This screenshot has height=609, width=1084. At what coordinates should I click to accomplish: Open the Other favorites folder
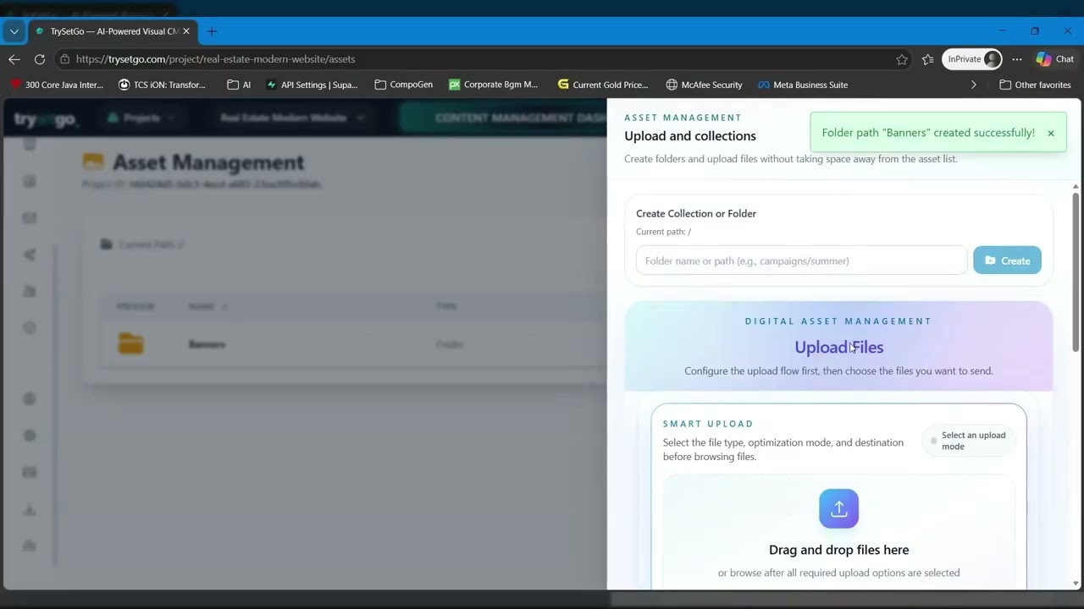pos(1035,85)
